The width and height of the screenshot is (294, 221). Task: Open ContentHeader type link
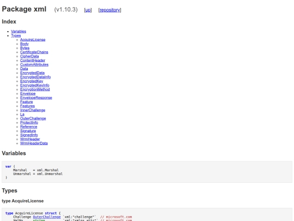pyautogui.click(x=33, y=61)
